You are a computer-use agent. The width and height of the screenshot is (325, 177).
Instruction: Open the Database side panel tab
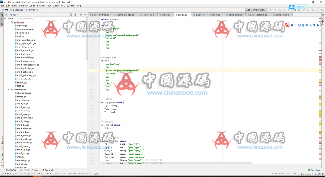(323, 20)
